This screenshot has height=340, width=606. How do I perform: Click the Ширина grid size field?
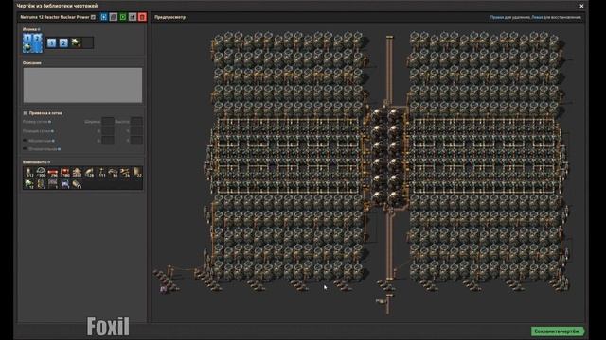click(x=108, y=122)
